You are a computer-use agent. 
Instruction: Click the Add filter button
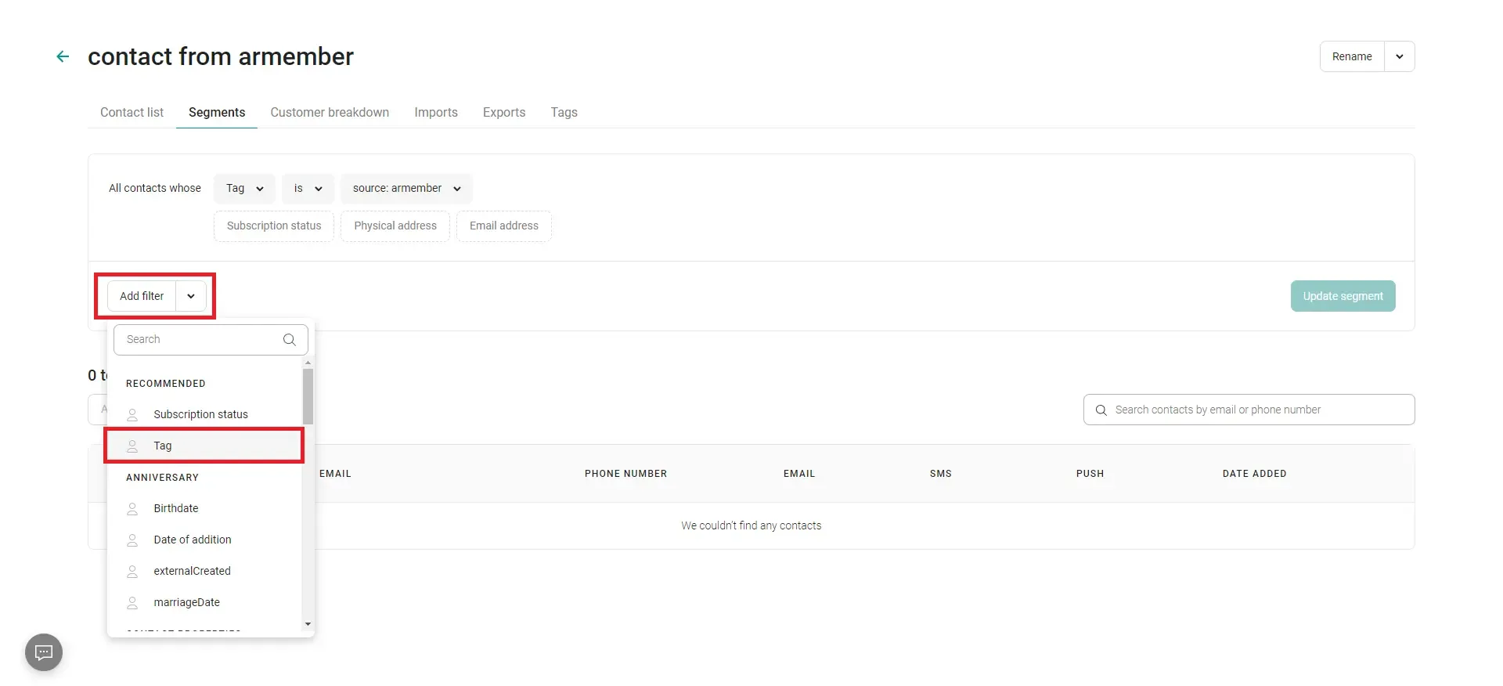(x=142, y=296)
